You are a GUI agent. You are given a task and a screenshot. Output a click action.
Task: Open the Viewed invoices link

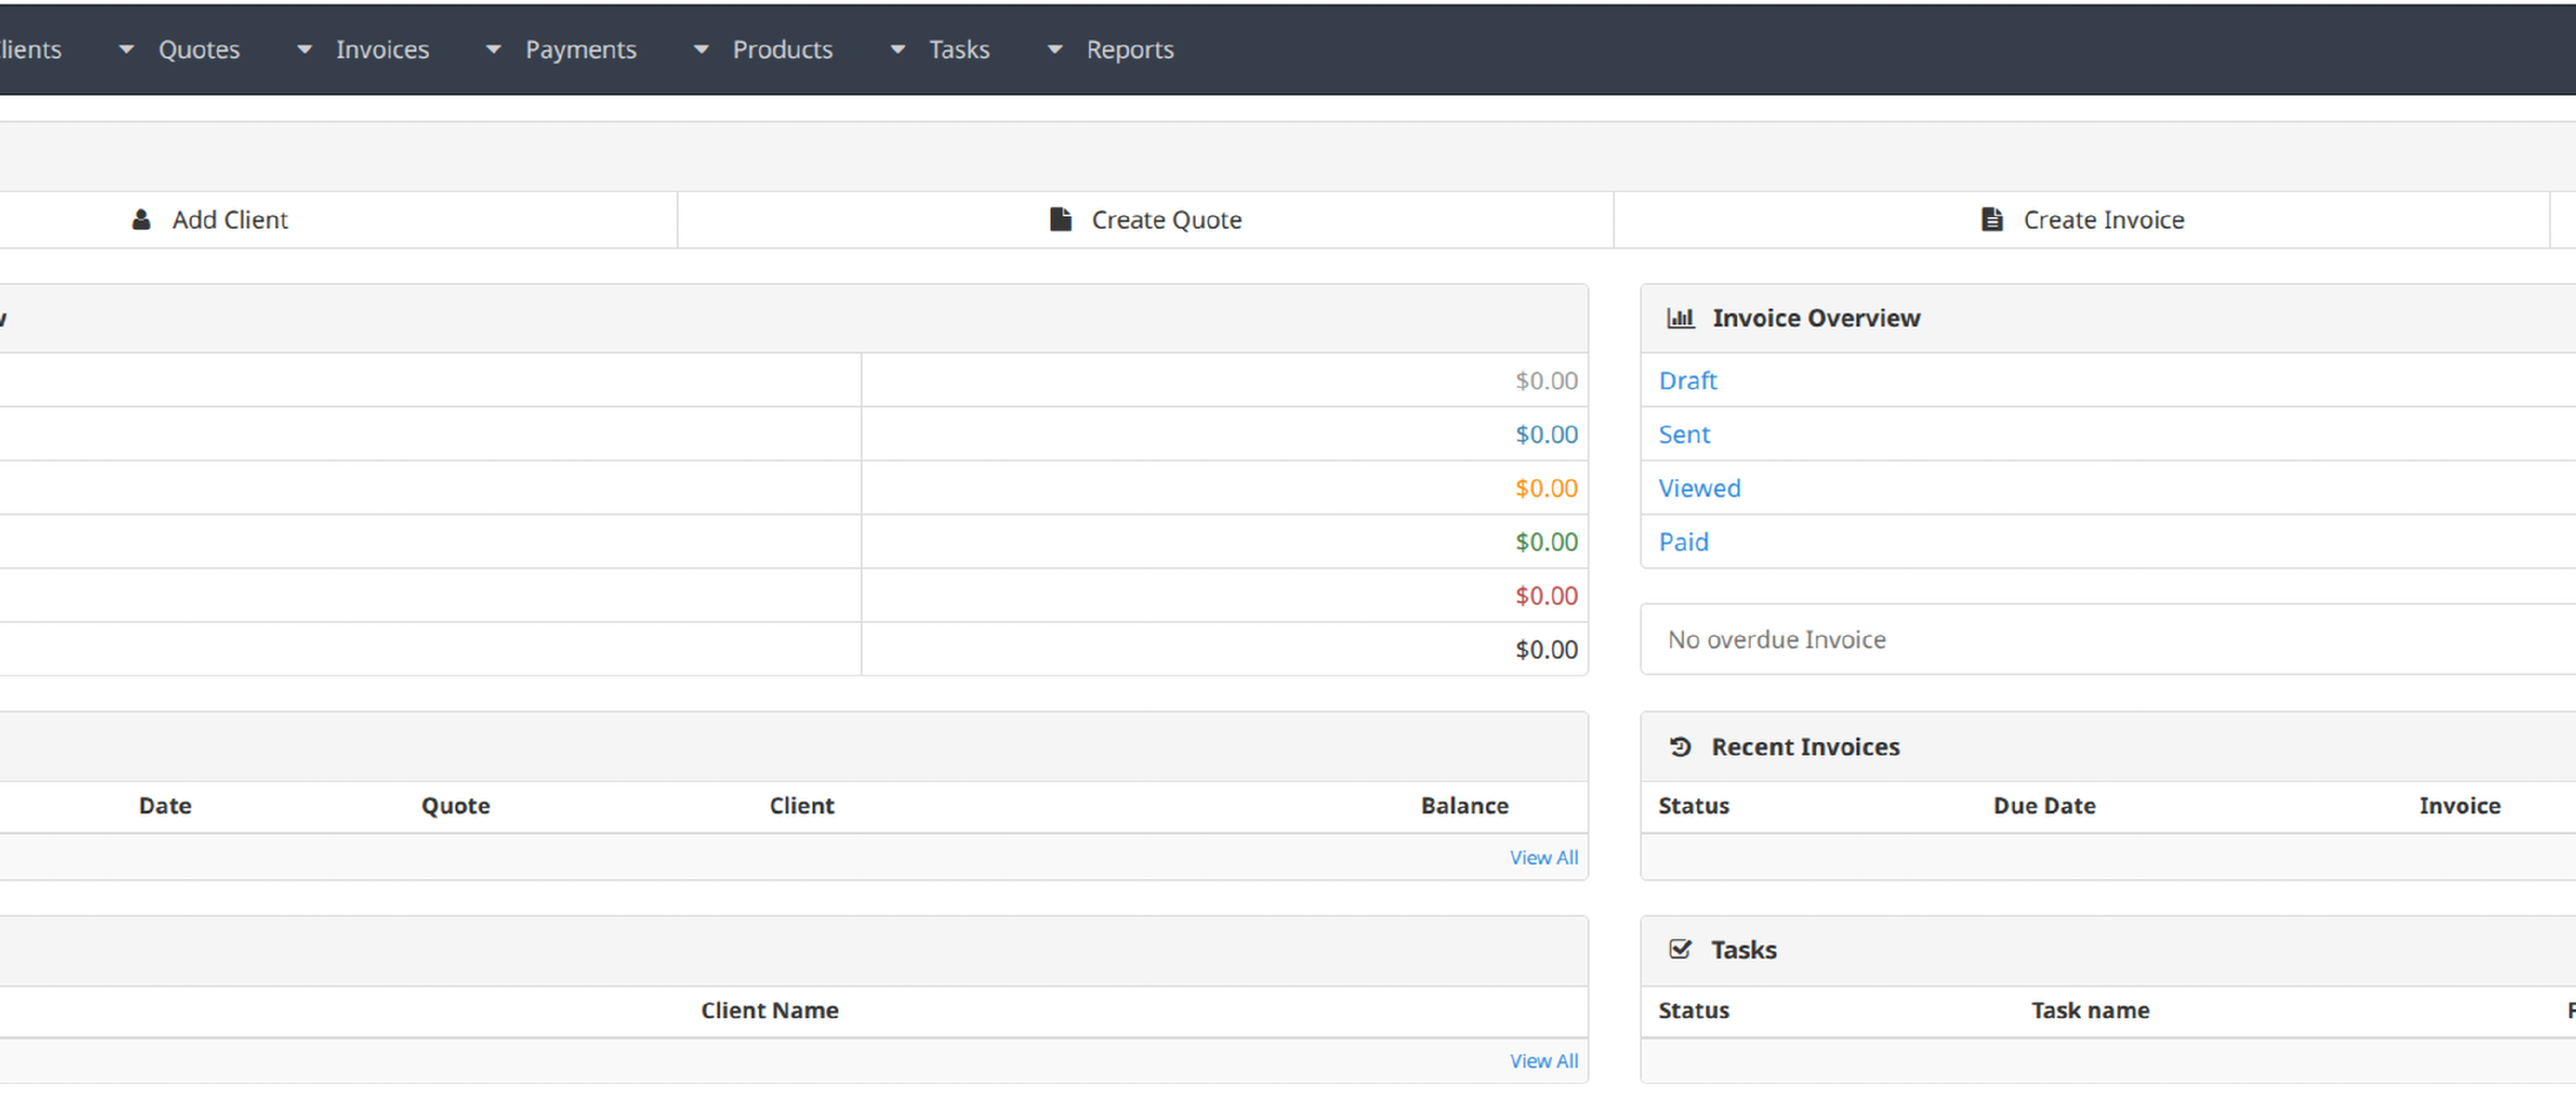pyautogui.click(x=1699, y=489)
